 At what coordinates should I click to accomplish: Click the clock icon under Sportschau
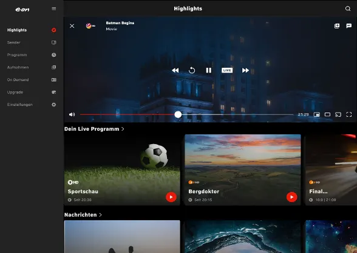[x=70, y=200]
